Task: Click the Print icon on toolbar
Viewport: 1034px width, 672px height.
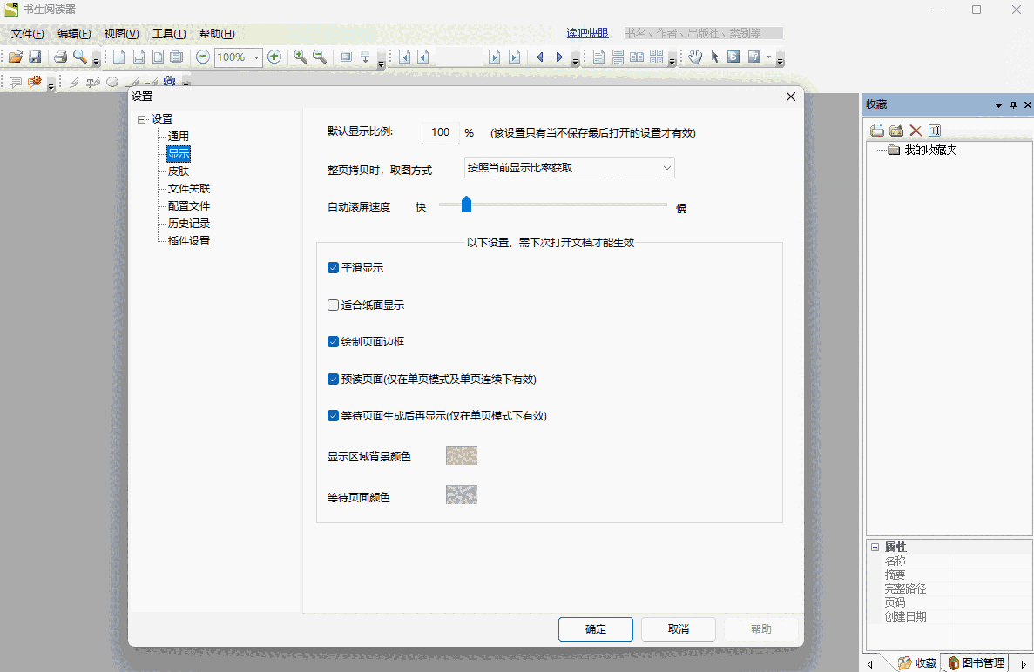Action: [59, 57]
